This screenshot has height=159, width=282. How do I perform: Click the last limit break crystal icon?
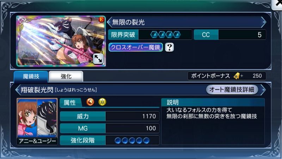point(177,34)
